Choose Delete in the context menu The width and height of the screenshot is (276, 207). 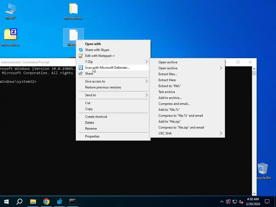(113, 123)
